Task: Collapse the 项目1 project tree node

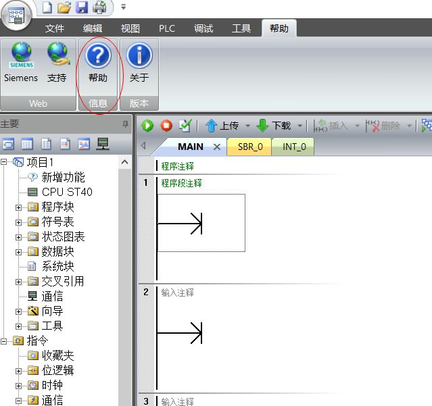Action: click(5, 162)
